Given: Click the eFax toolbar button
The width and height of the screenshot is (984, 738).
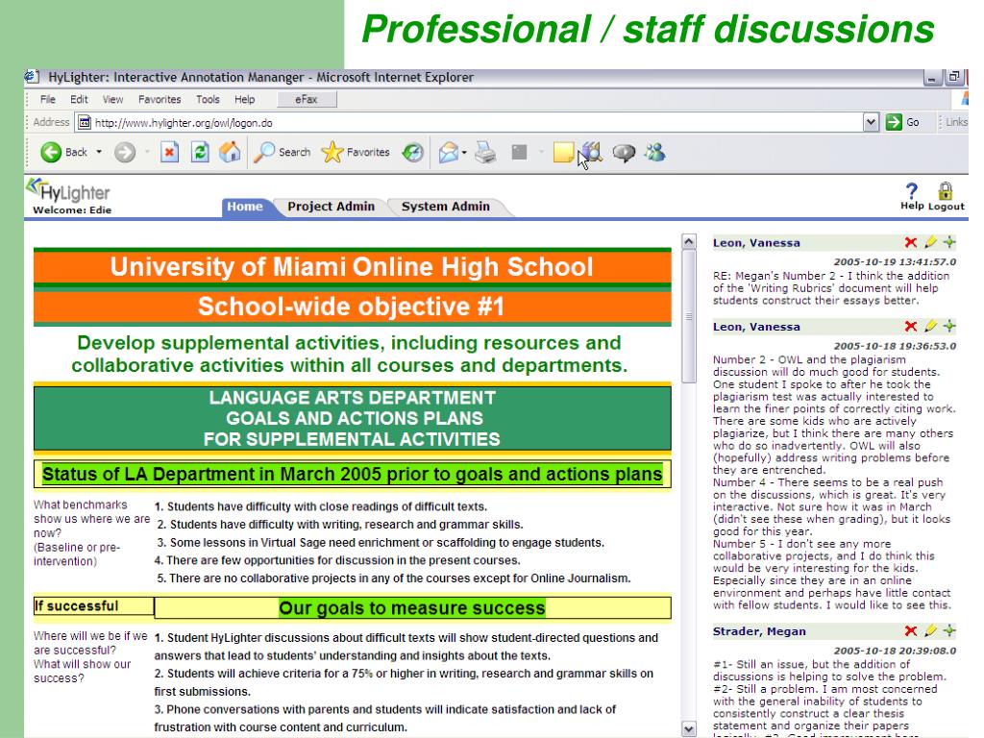Looking at the screenshot, I should click(307, 99).
